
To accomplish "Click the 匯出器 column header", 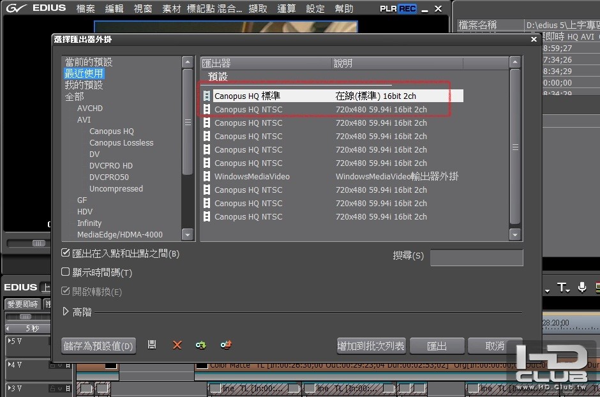I will [266, 63].
